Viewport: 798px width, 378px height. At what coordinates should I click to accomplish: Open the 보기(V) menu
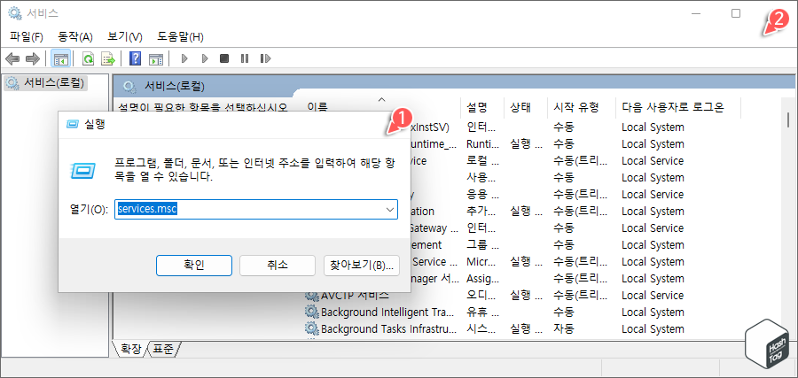coord(125,36)
